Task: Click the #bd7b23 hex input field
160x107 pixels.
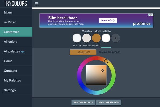Action: pyautogui.click(x=83, y=52)
